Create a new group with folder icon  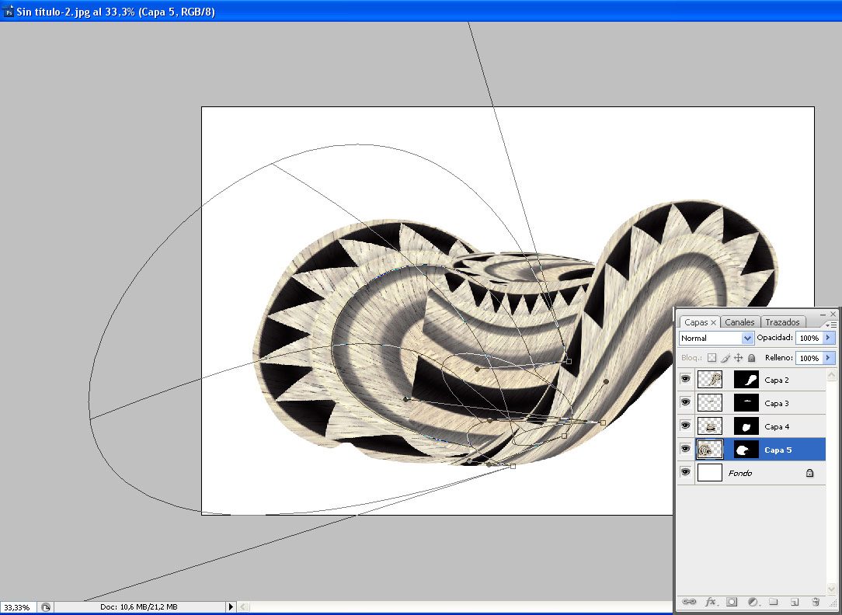pyautogui.click(x=774, y=602)
